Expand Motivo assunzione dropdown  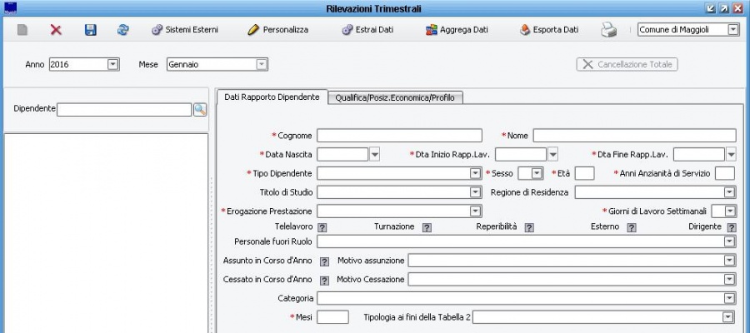[x=729, y=261]
